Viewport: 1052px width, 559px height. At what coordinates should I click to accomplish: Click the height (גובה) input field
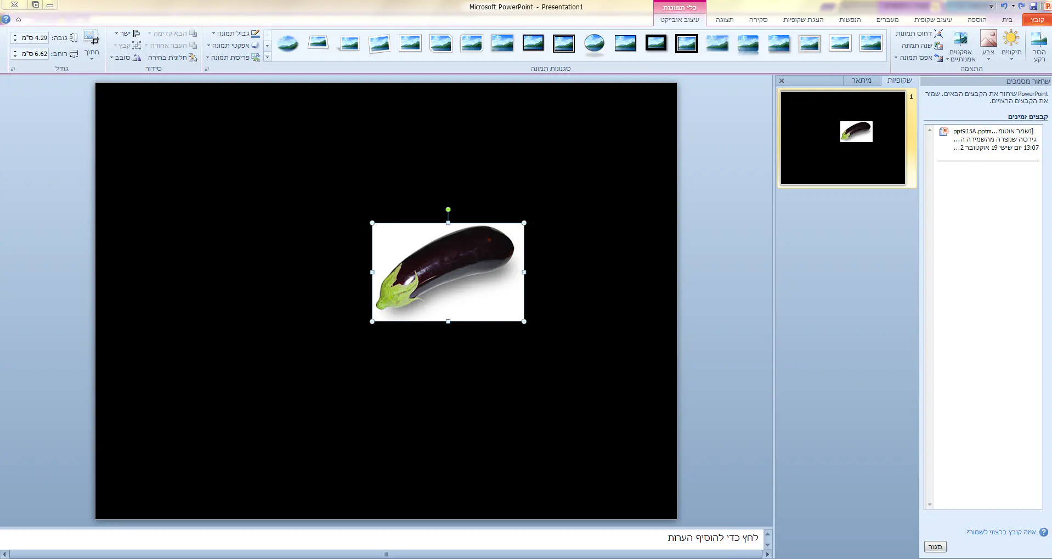[34, 38]
